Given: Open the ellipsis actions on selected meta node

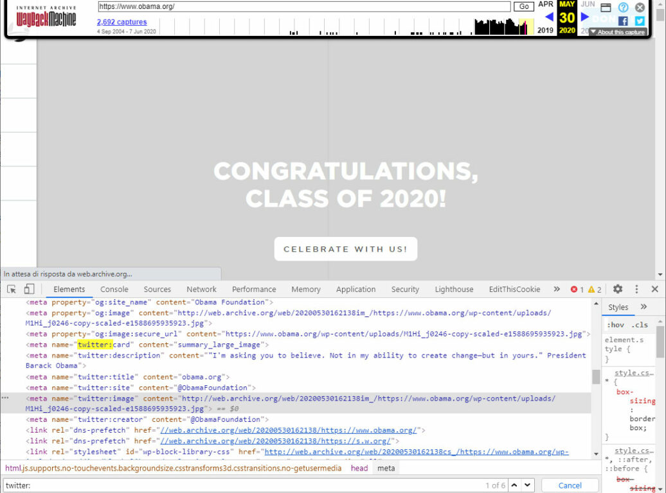Looking at the screenshot, I should coord(5,398).
